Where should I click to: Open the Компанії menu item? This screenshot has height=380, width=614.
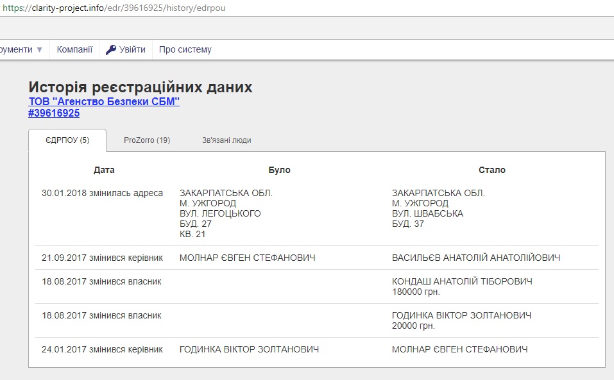pyautogui.click(x=74, y=49)
